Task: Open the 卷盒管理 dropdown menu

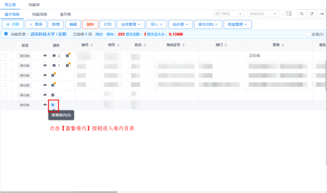Action: (x=237, y=24)
